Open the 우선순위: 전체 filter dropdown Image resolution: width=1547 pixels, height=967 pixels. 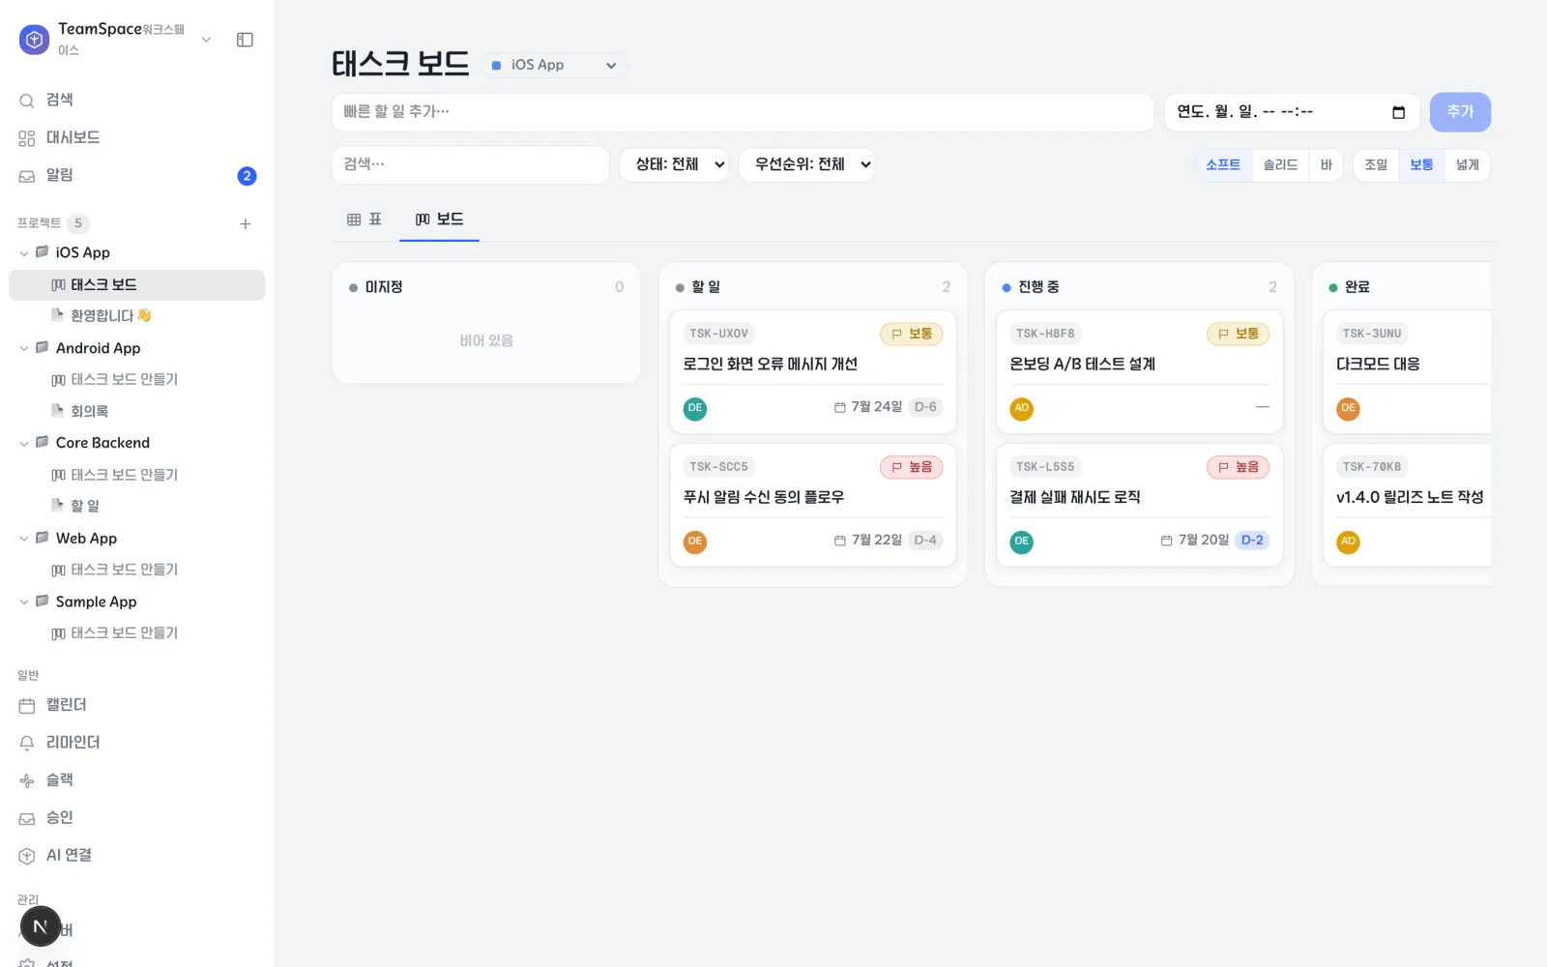807,164
